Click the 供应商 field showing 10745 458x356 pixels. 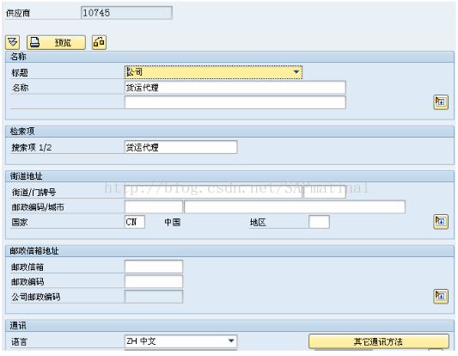(x=126, y=13)
